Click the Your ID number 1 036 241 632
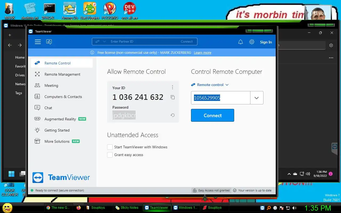The height and width of the screenshot is (213, 341). click(x=138, y=97)
